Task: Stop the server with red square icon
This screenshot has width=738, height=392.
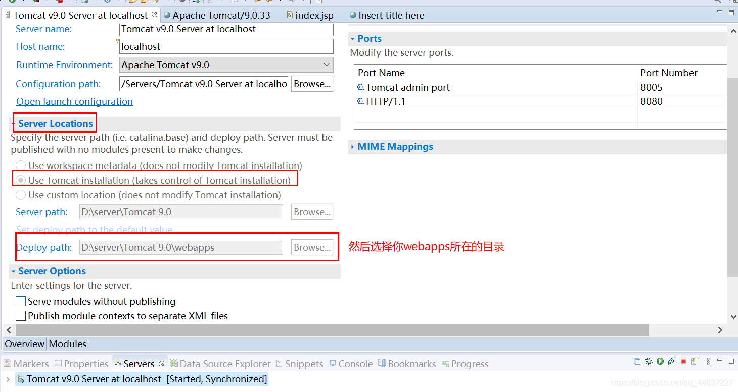Action: [x=683, y=361]
